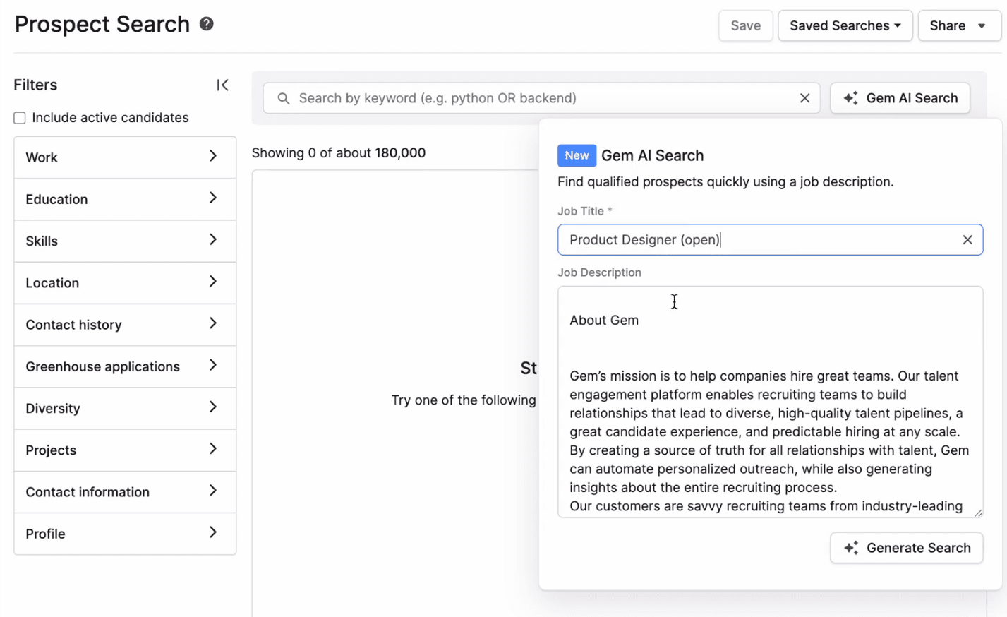Enable Include active candidates
This screenshot has width=1007, height=617.
[x=19, y=118]
